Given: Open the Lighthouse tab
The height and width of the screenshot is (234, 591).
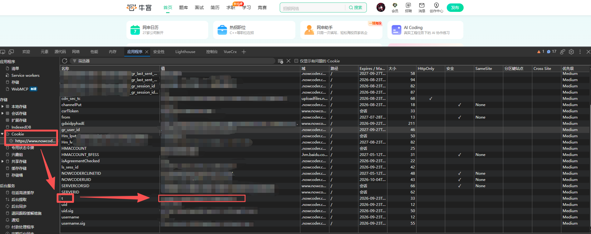Looking at the screenshot, I should pos(185,52).
